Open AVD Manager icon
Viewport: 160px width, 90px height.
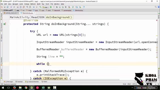[x=69, y=7]
